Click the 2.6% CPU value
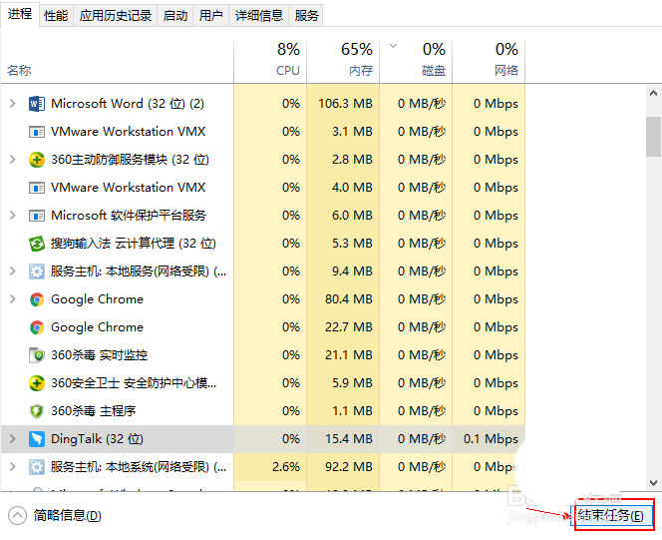The height and width of the screenshot is (540, 662). point(286,467)
